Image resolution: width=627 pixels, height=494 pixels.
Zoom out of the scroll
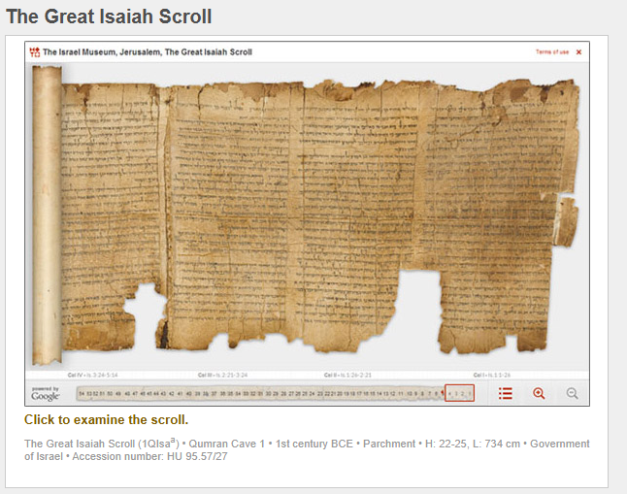click(573, 394)
